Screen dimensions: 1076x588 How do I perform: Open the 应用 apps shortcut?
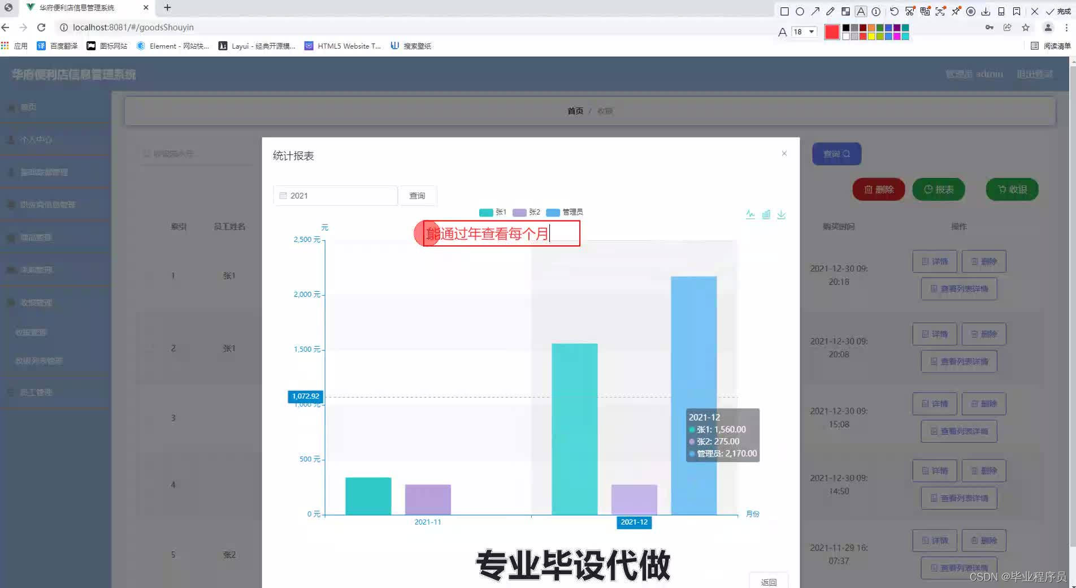15,46
